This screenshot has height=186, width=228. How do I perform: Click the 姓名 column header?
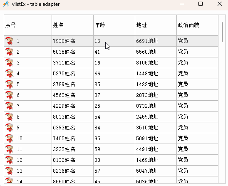[72, 25]
